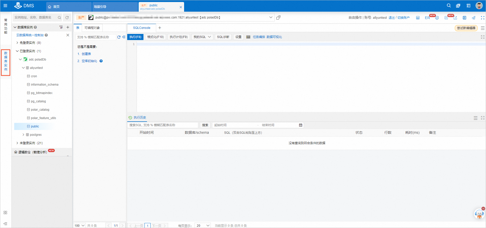Click help icon beside 空库初始化
Image resolution: width=486 pixels, height=228 pixels.
(x=101, y=61)
